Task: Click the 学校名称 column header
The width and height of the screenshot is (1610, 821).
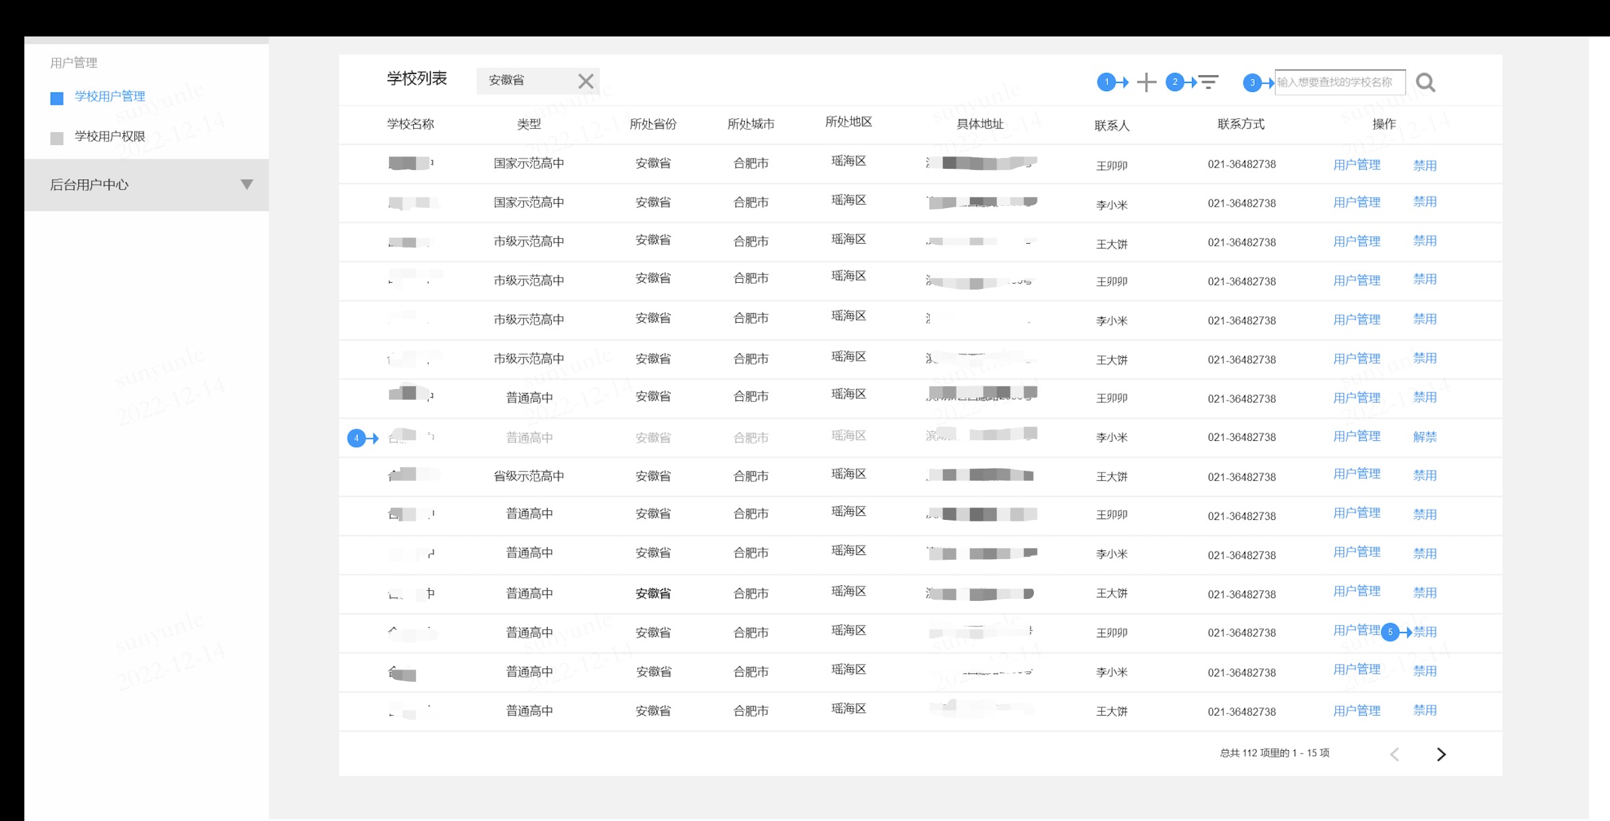Action: 411,124
